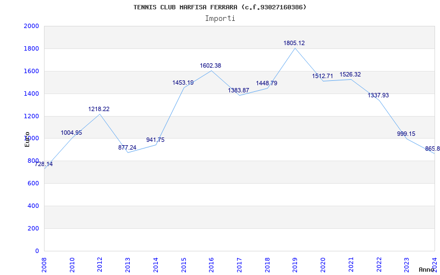Click the 2021 x-axis year label
Viewport: 440px width, 275px height.
pos(351,265)
